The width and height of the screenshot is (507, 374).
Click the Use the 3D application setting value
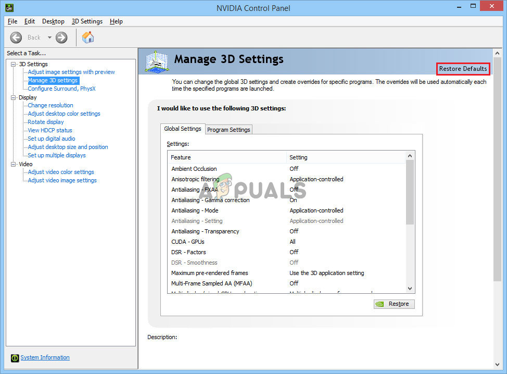(326, 273)
